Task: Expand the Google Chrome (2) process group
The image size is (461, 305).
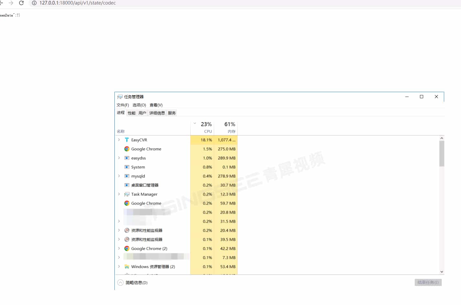Action: click(x=119, y=248)
